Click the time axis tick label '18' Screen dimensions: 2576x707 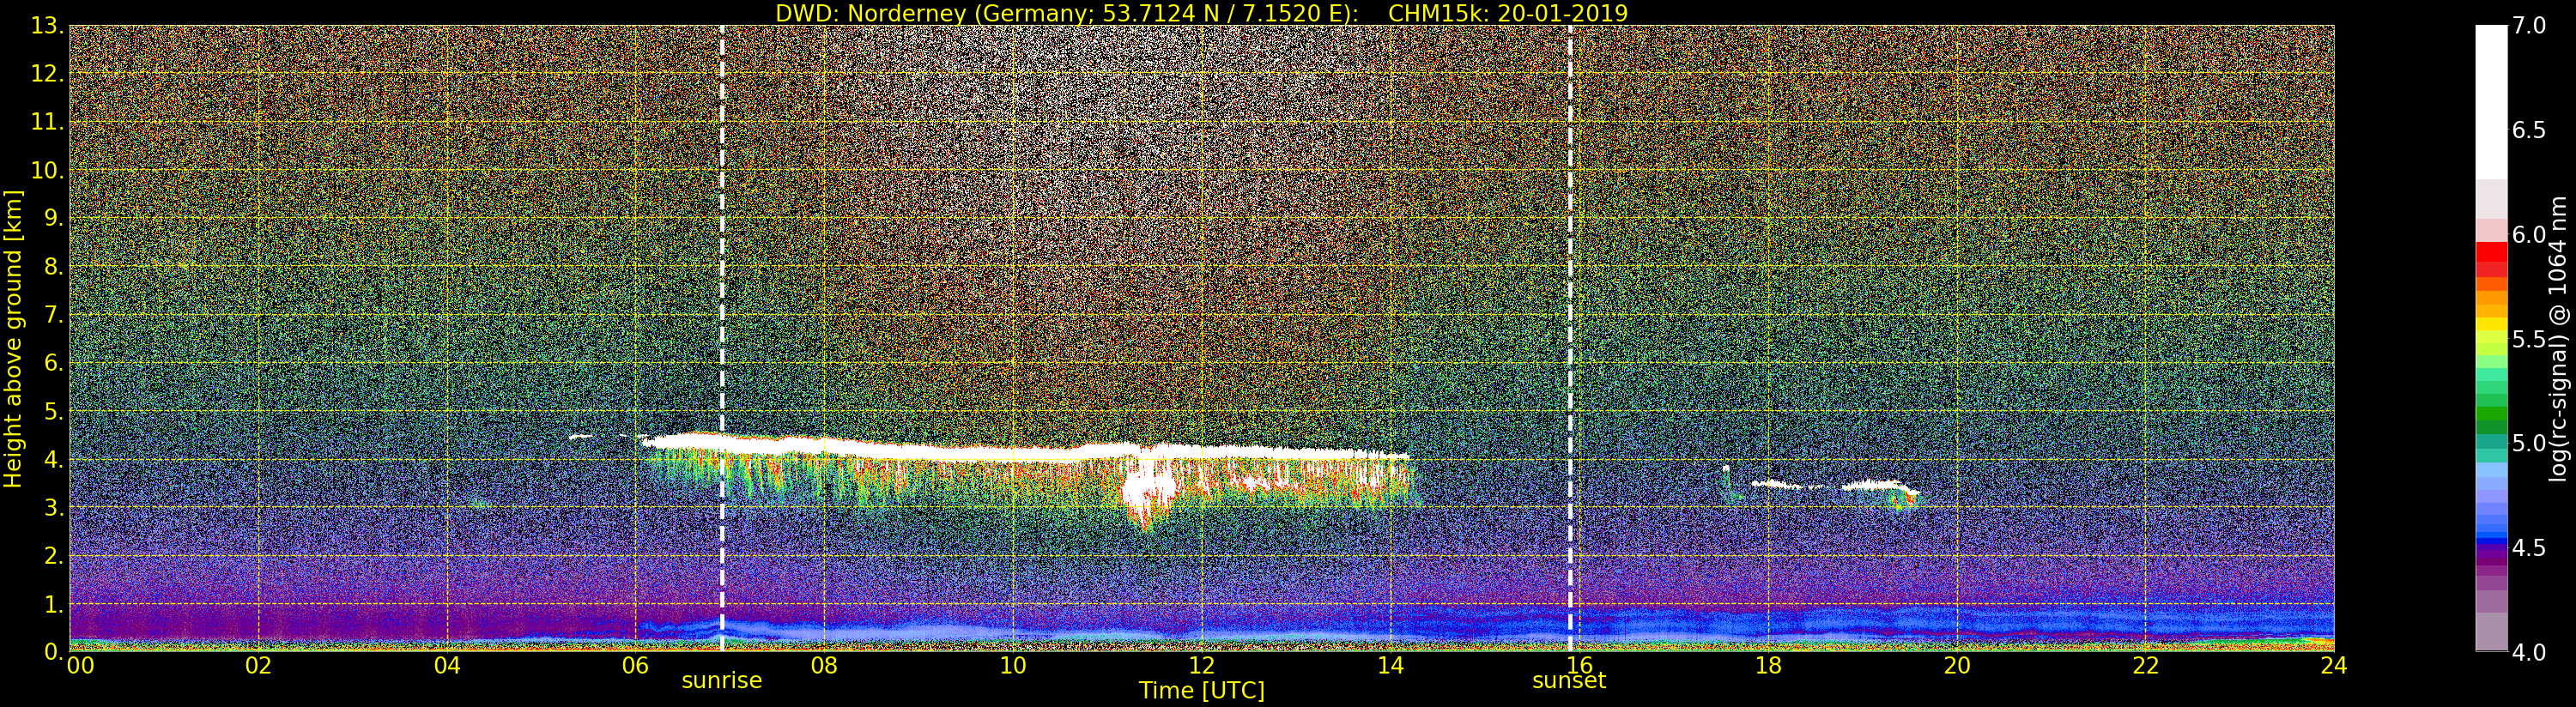click(x=1768, y=666)
